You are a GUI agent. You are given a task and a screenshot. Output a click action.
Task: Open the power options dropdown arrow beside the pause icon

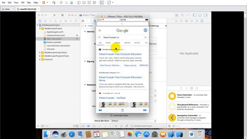coord(47,3)
